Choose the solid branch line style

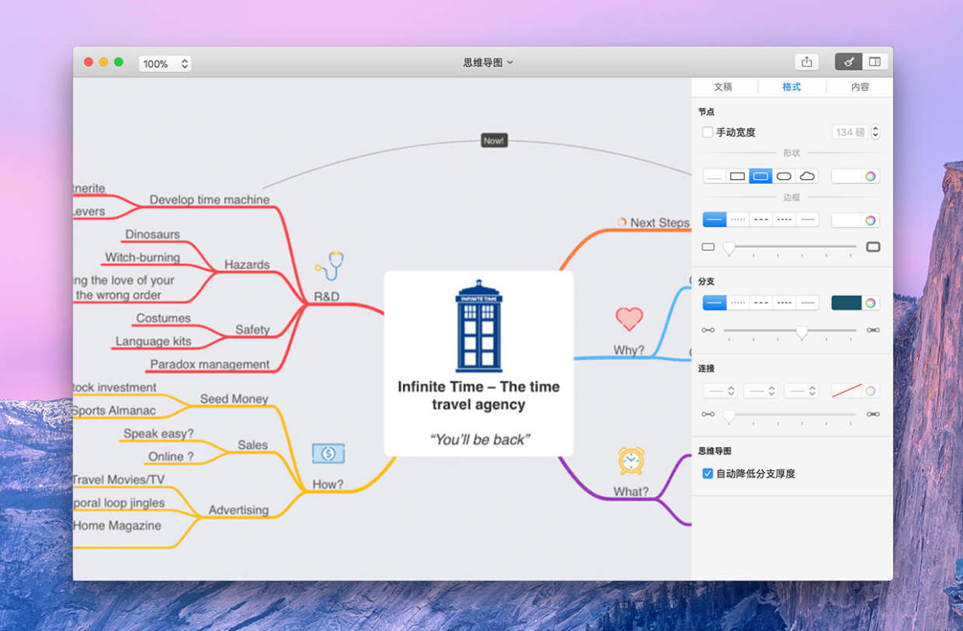[714, 303]
